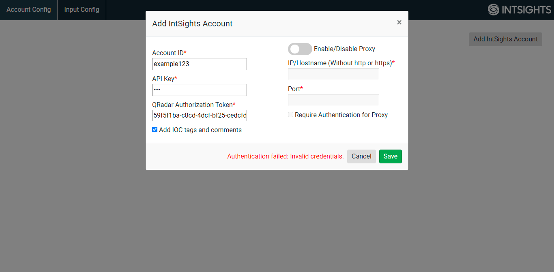The image size is (554, 272).
Task: Close the Add IntSights Account dialog
Action: click(399, 23)
